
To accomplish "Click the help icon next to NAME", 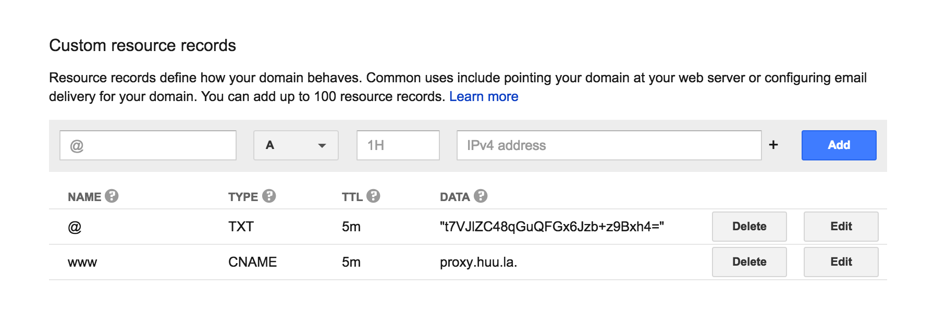I will coord(112,196).
